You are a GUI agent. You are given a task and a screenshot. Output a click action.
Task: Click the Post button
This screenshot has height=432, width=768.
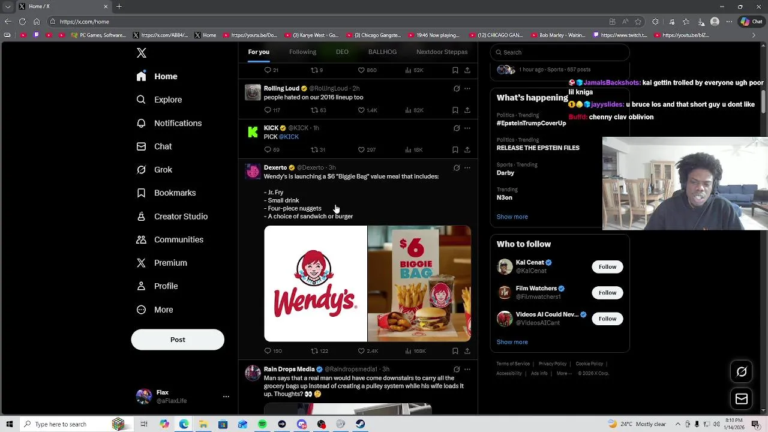[178, 340]
